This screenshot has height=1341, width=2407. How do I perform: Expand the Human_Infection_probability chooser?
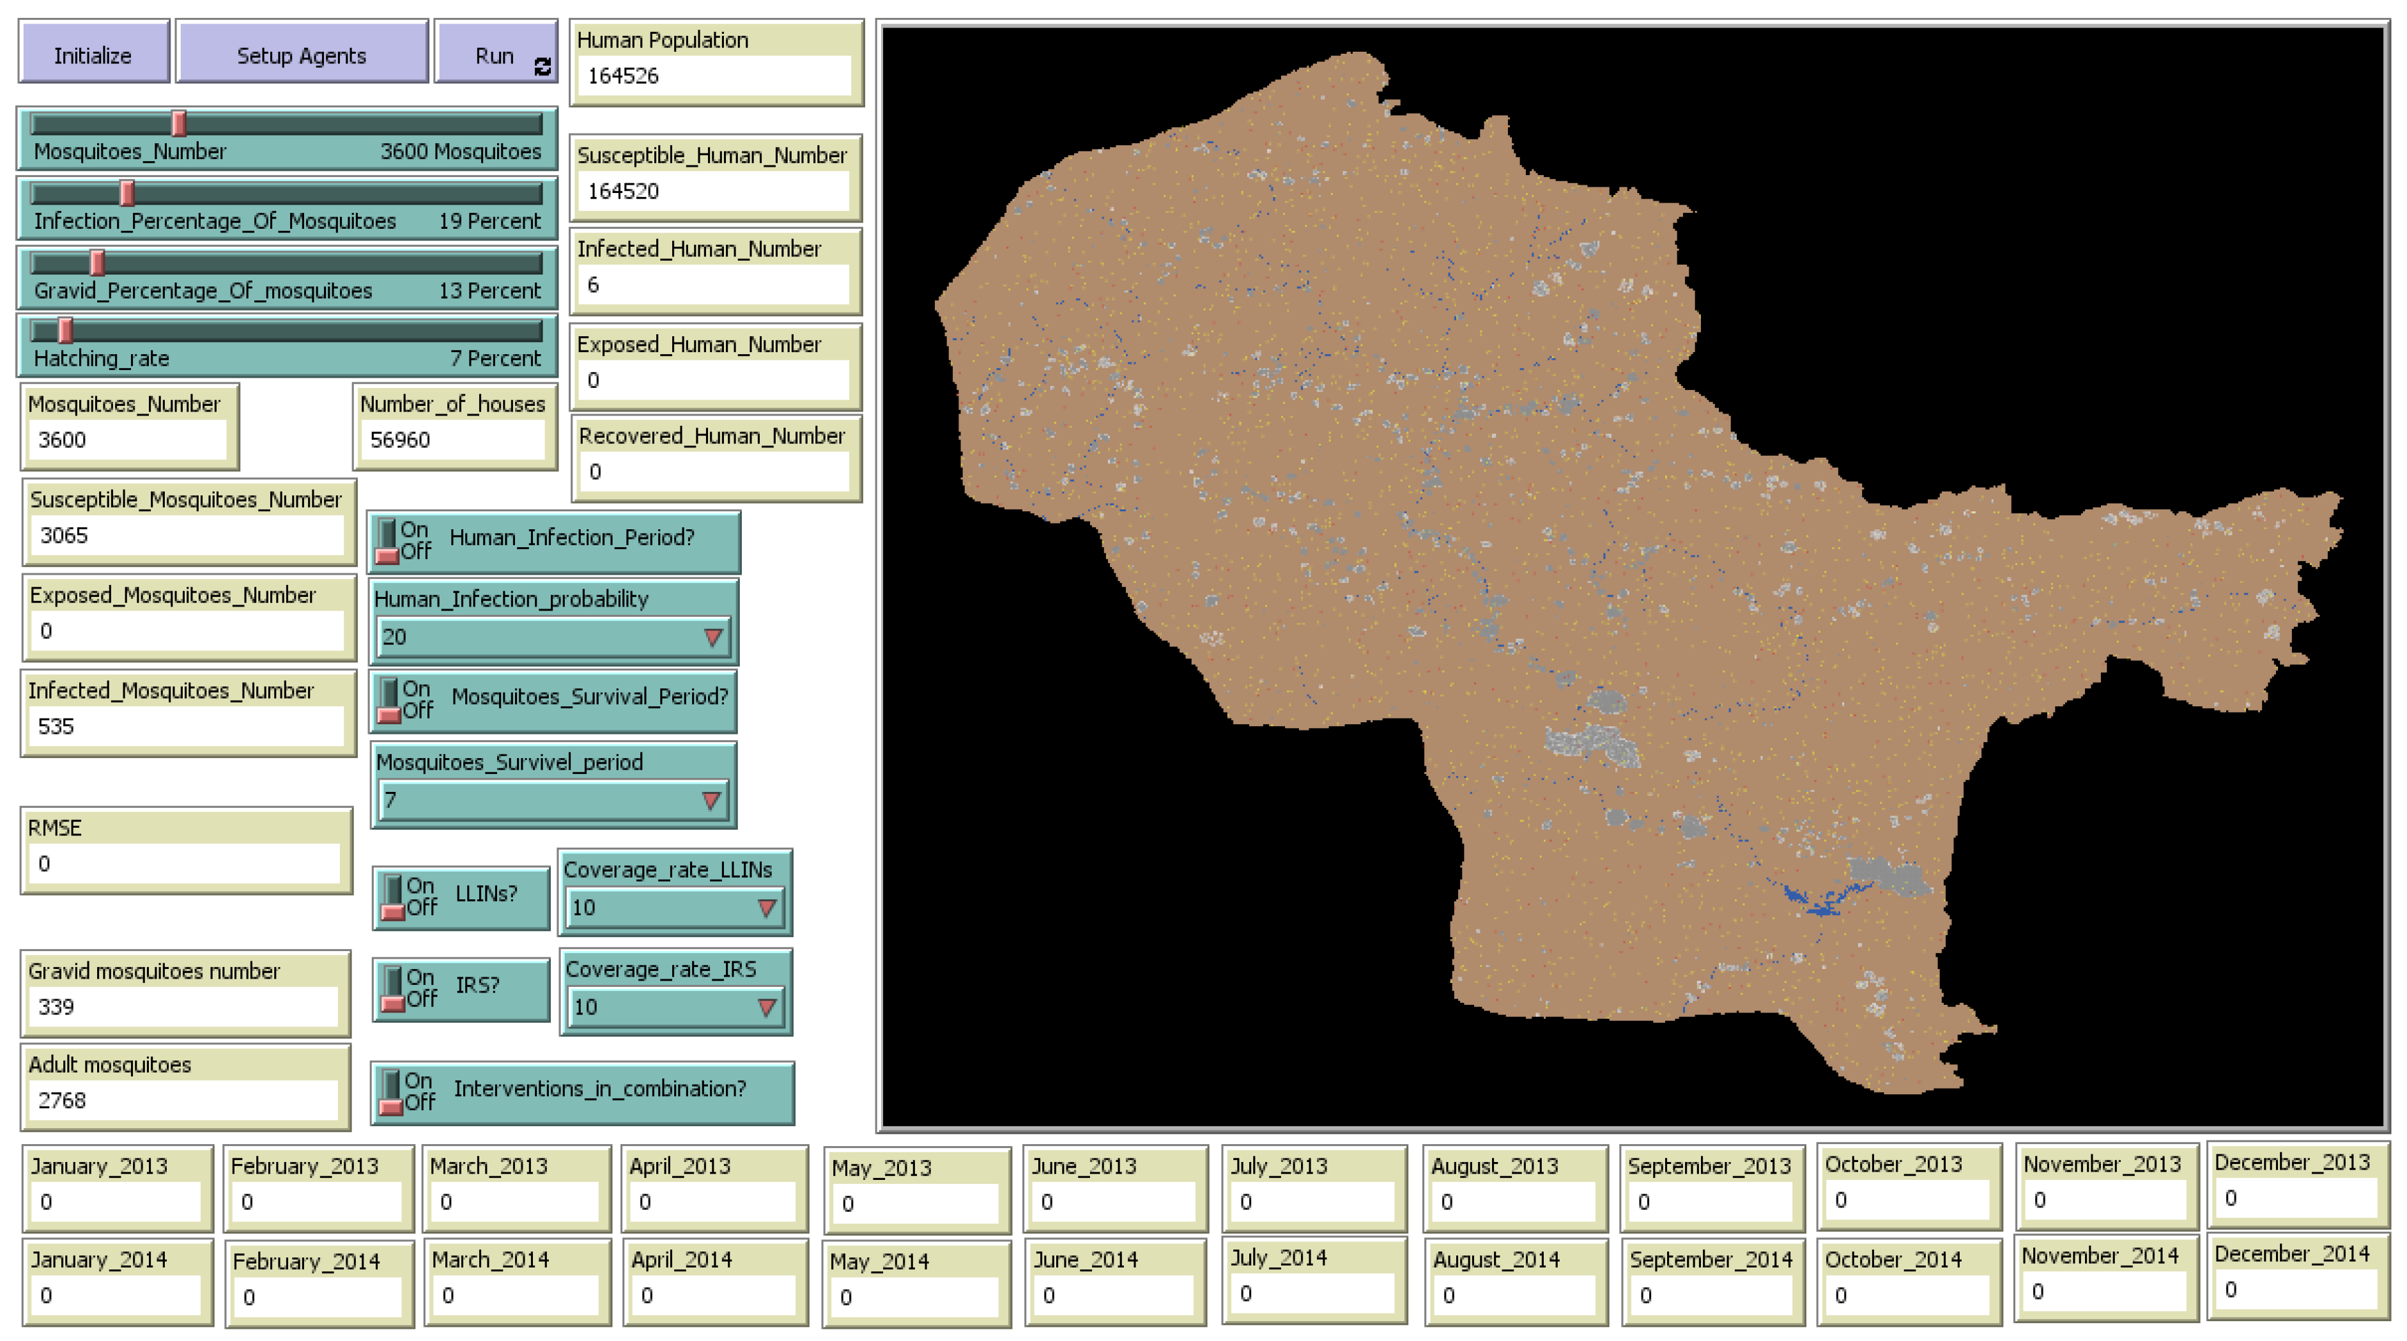(551, 637)
